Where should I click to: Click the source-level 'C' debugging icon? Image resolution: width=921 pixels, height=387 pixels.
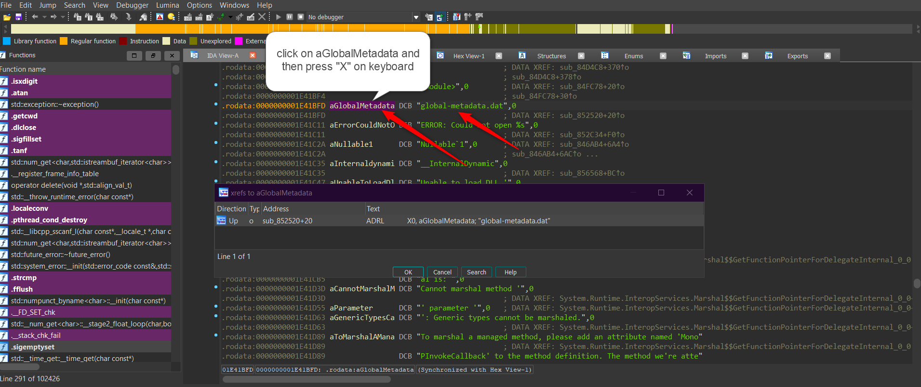[x=440, y=17]
